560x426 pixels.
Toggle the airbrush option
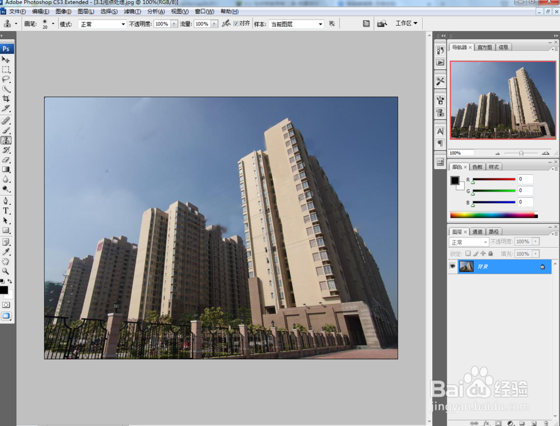tap(226, 24)
